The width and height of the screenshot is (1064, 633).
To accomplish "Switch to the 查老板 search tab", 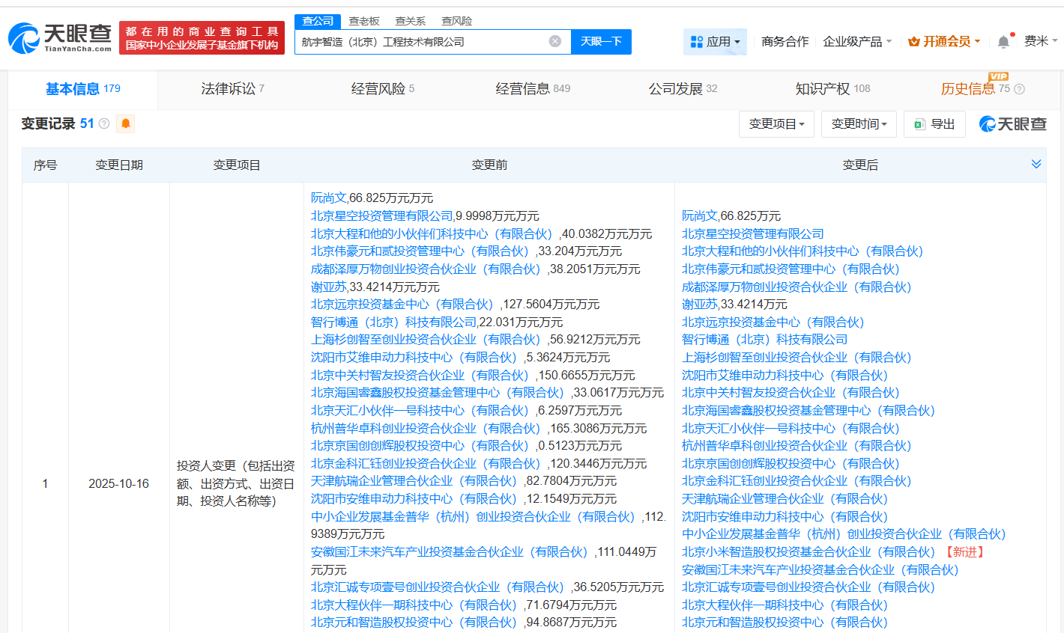I will click(363, 20).
